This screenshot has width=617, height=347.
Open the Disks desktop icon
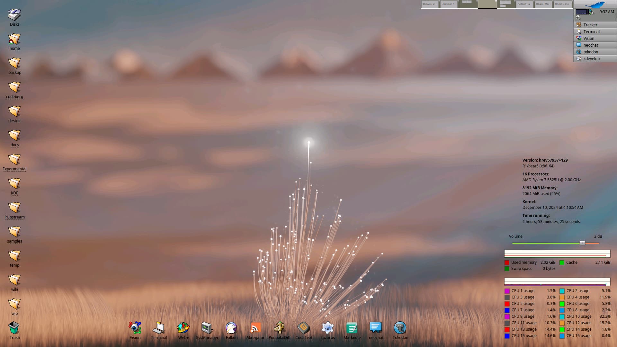14,15
